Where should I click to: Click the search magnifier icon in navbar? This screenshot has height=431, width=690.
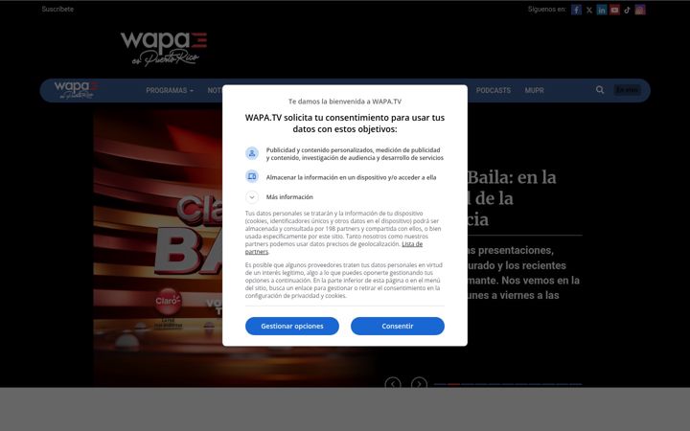click(x=600, y=90)
